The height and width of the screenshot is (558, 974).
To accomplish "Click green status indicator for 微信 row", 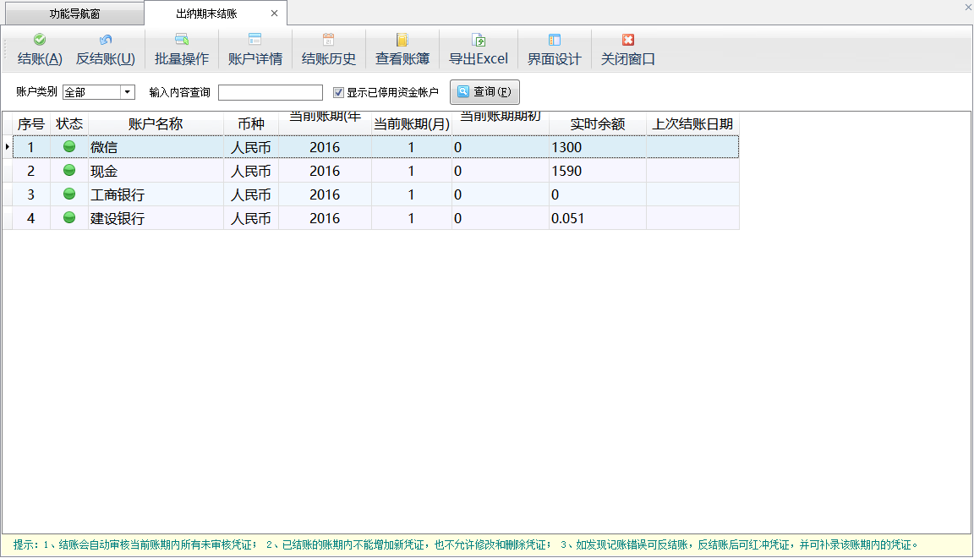I will click(x=69, y=147).
